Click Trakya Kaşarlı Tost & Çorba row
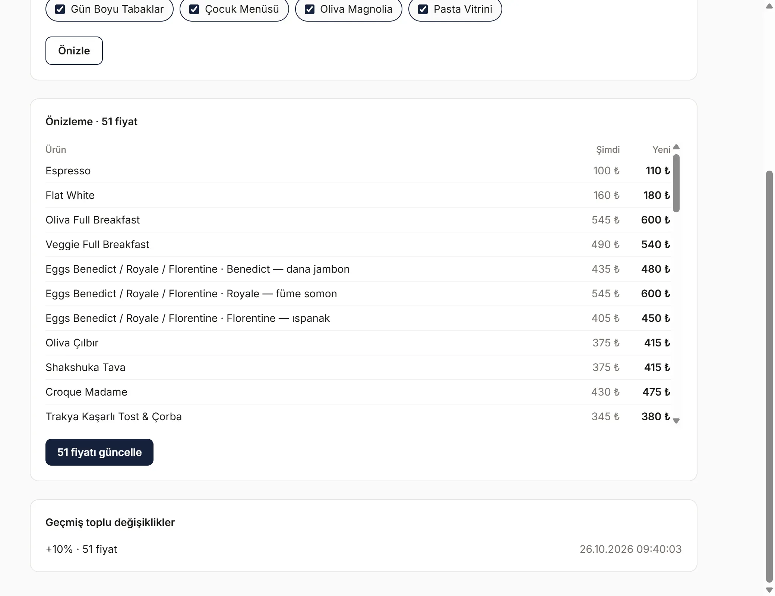The height and width of the screenshot is (596, 775). (x=358, y=416)
